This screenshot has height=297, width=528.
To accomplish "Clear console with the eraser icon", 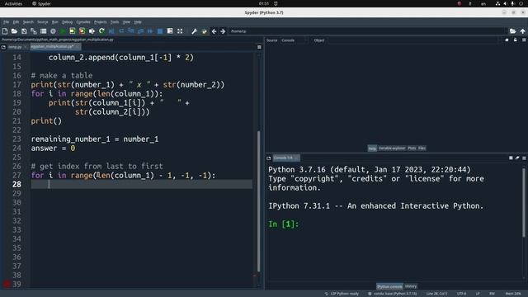I will (517, 158).
